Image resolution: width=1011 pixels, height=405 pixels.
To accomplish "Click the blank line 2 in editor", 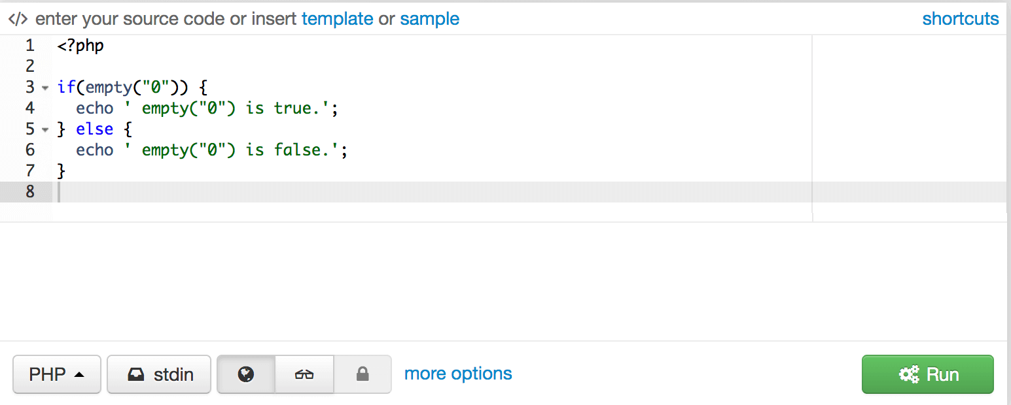I will 262,67.
